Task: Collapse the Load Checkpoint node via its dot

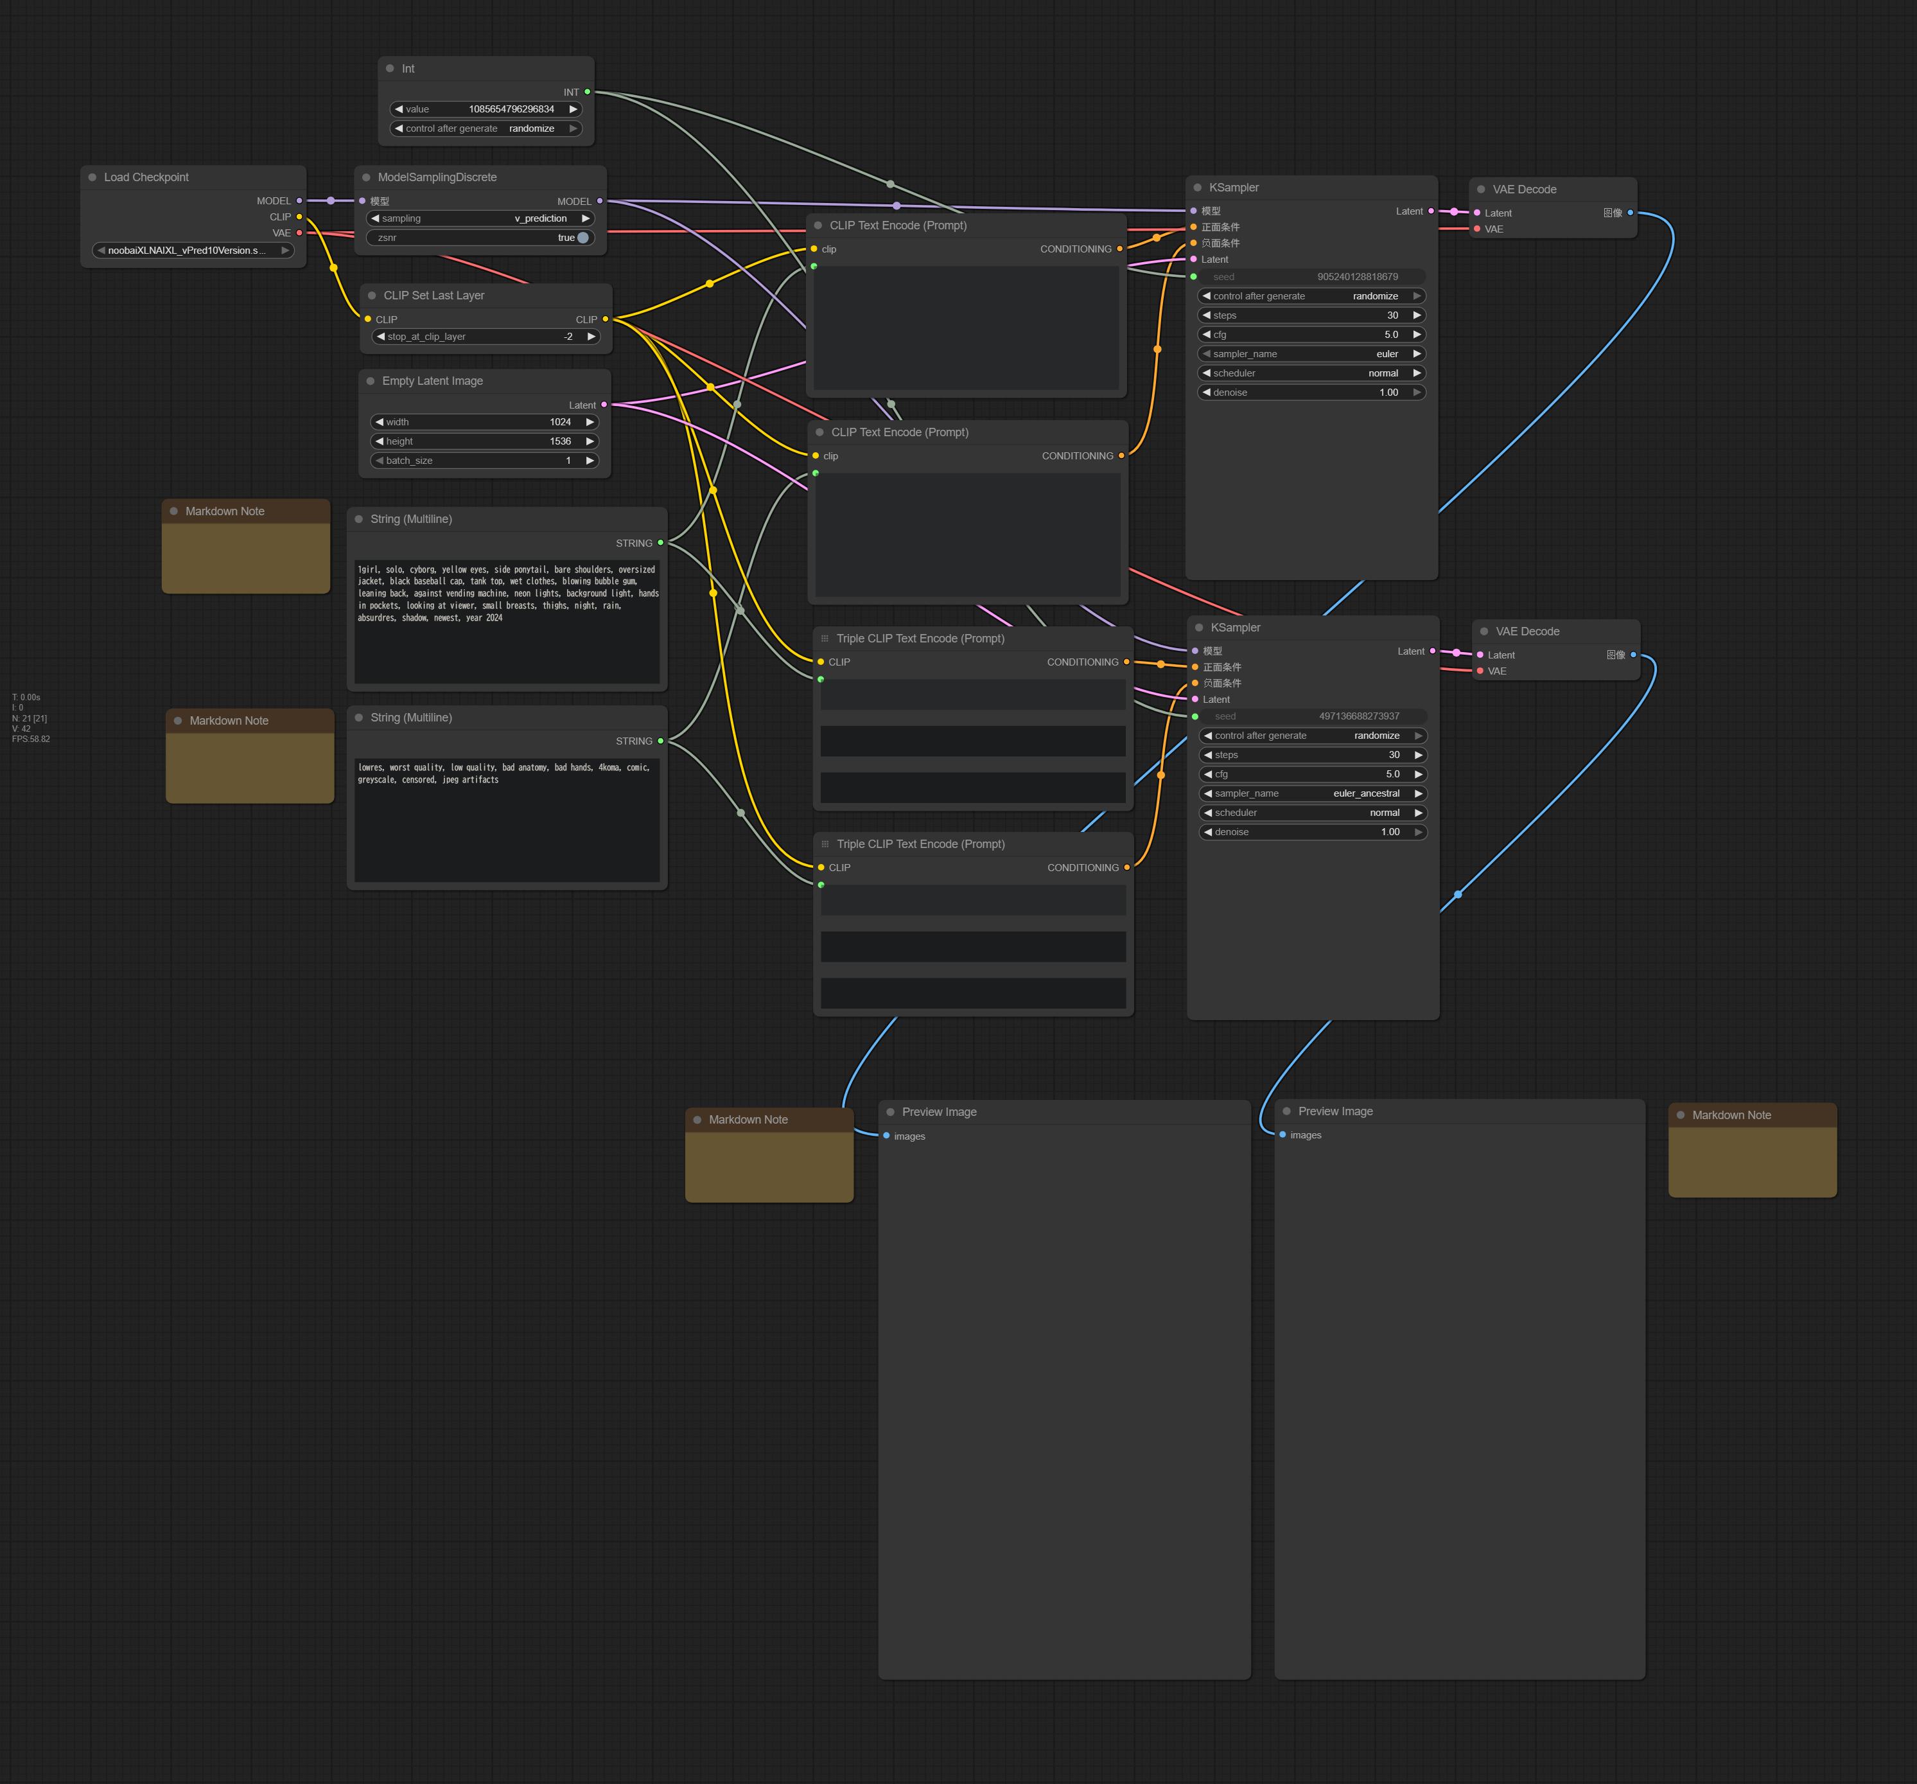Action: pos(92,177)
